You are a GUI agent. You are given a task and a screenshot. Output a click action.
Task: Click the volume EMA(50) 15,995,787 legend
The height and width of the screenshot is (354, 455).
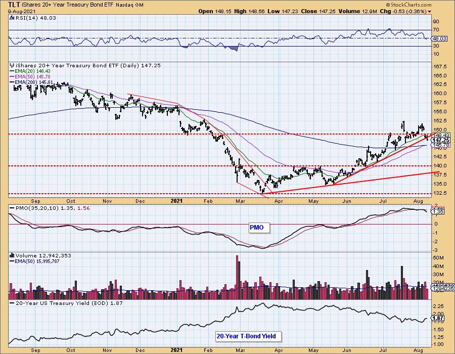pyautogui.click(x=34, y=261)
